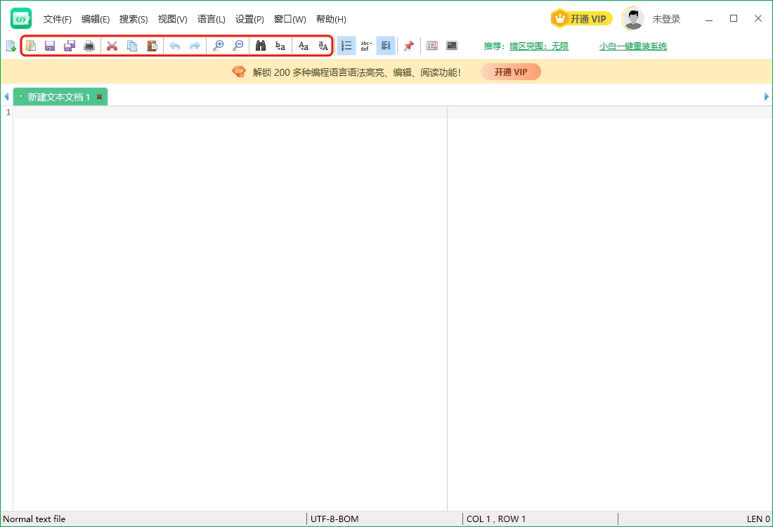Image resolution: width=773 pixels, height=527 pixels.
Task: Toggle the abc-def word wrap button
Action: coord(365,46)
